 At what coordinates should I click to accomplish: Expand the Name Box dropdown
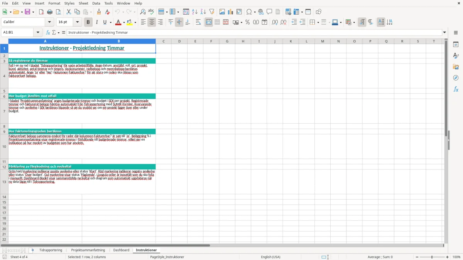click(38, 32)
